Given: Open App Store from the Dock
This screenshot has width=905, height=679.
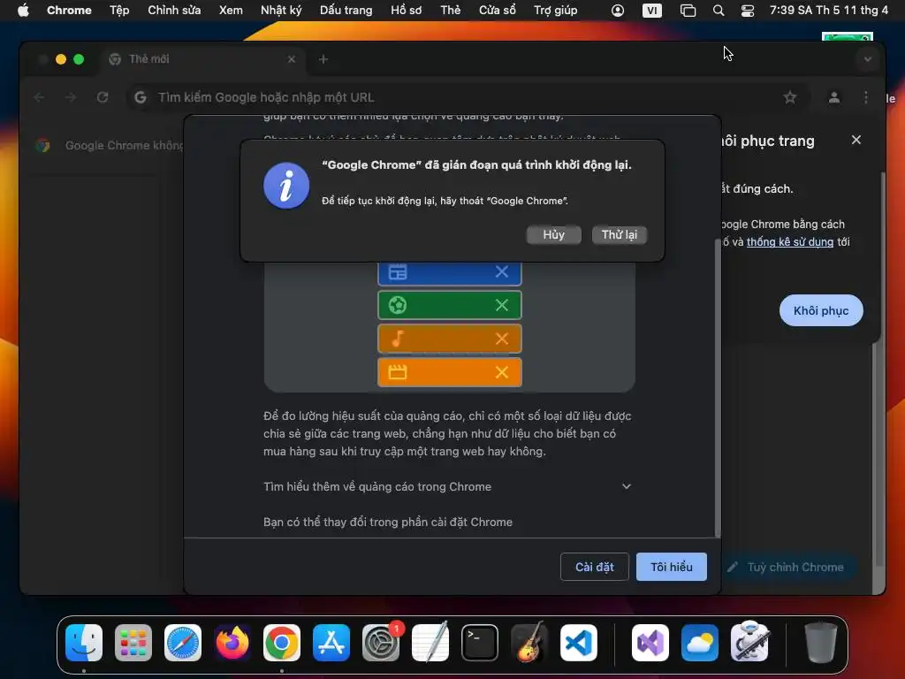Looking at the screenshot, I should click(331, 643).
